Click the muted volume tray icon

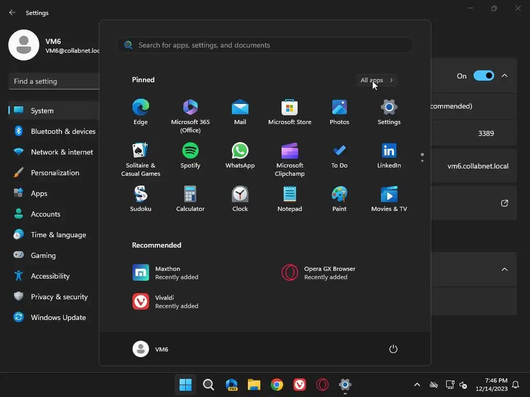(x=463, y=385)
